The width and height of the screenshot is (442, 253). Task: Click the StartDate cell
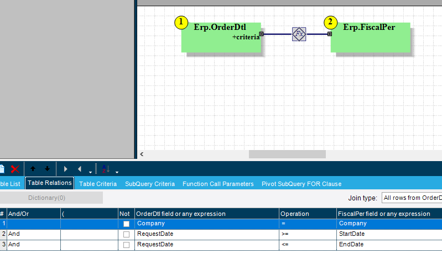[x=389, y=234]
